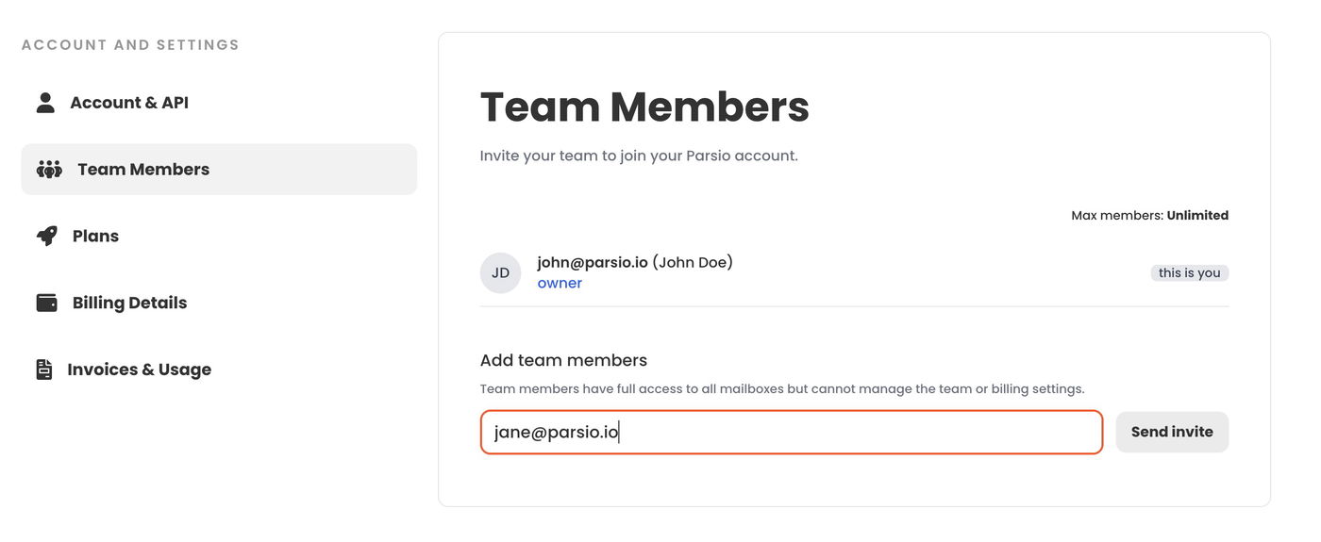This screenshot has width=1321, height=542.
Task: Click the rocket icon next to Plans
Action: (x=47, y=236)
